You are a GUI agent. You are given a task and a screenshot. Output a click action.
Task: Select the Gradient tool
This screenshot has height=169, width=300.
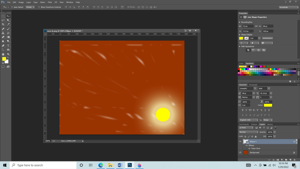pos(8,37)
